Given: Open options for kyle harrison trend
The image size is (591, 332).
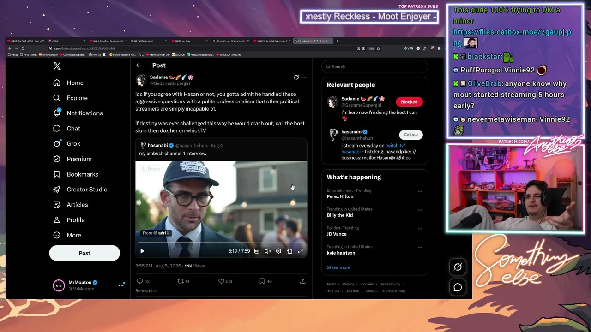Looking at the screenshot, I should 420,248.
